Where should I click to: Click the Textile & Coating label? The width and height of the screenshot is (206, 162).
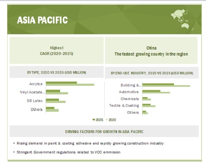(x=124, y=105)
